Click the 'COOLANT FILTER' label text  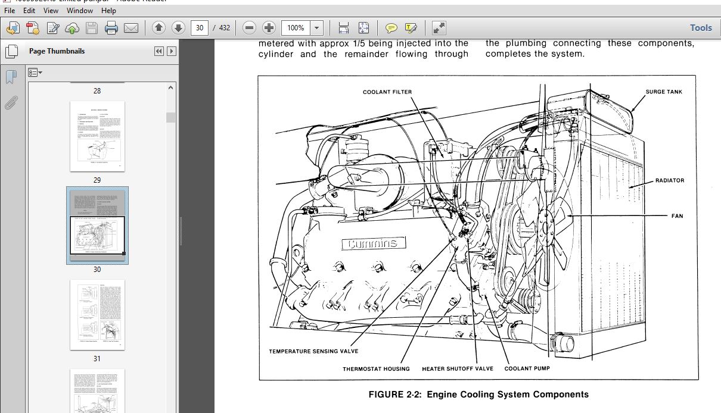coord(387,92)
